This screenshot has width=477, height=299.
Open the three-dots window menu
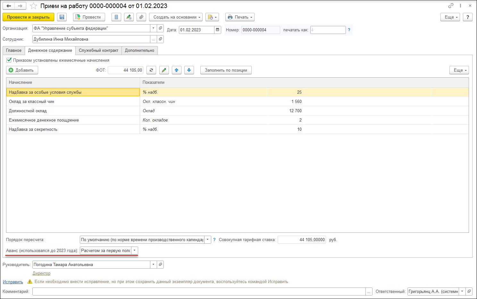pos(460,6)
